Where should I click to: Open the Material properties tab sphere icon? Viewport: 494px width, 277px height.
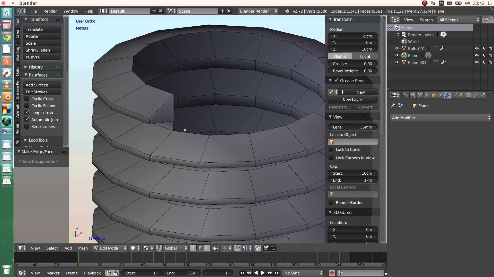[461, 95]
